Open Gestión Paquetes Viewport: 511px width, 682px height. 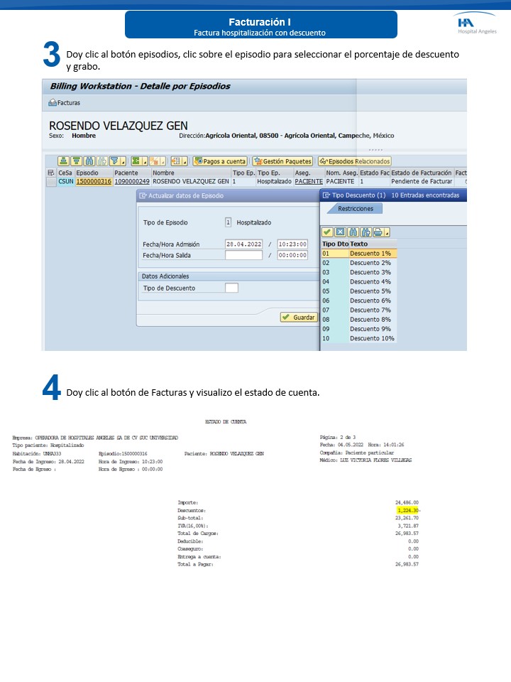click(282, 161)
